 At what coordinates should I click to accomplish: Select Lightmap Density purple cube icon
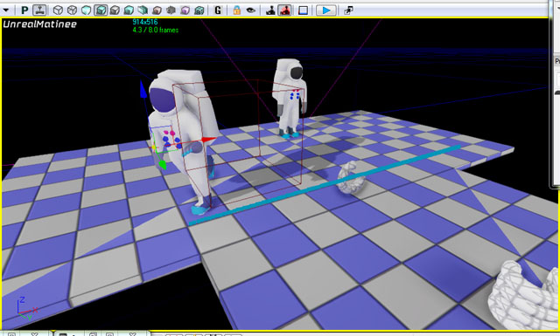pyautogui.click(x=185, y=10)
